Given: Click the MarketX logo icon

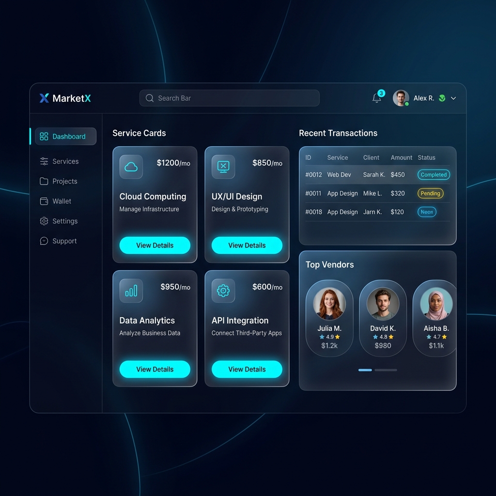Looking at the screenshot, I should click(44, 98).
